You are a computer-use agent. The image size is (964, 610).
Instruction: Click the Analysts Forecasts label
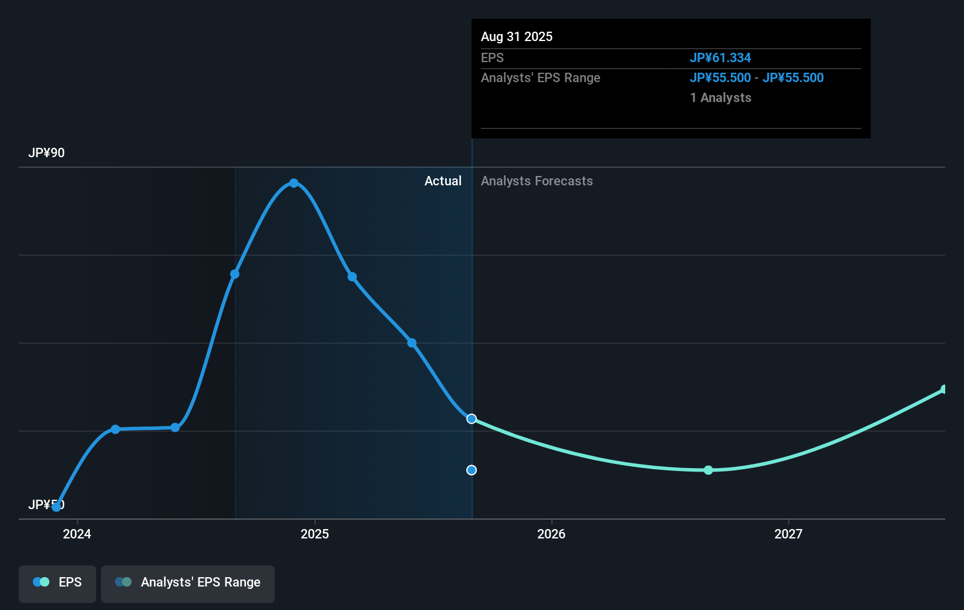pyautogui.click(x=537, y=181)
